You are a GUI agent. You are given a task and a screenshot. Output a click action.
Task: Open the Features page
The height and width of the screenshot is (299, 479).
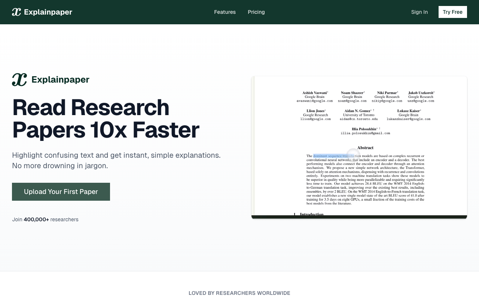point(225,12)
